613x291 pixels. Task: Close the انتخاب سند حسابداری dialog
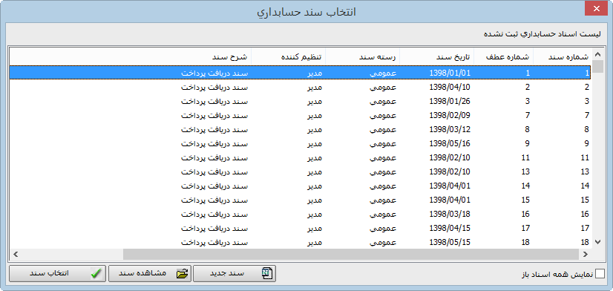point(596,9)
